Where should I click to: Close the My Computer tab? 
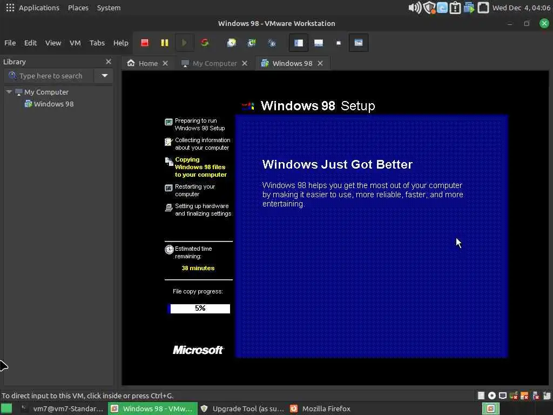tap(245, 63)
